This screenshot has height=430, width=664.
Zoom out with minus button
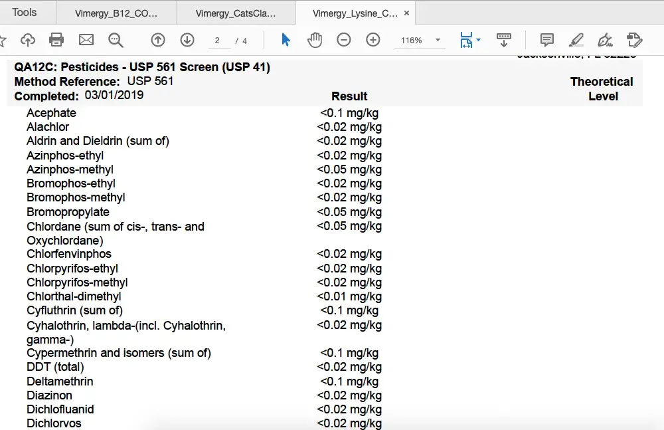point(343,41)
